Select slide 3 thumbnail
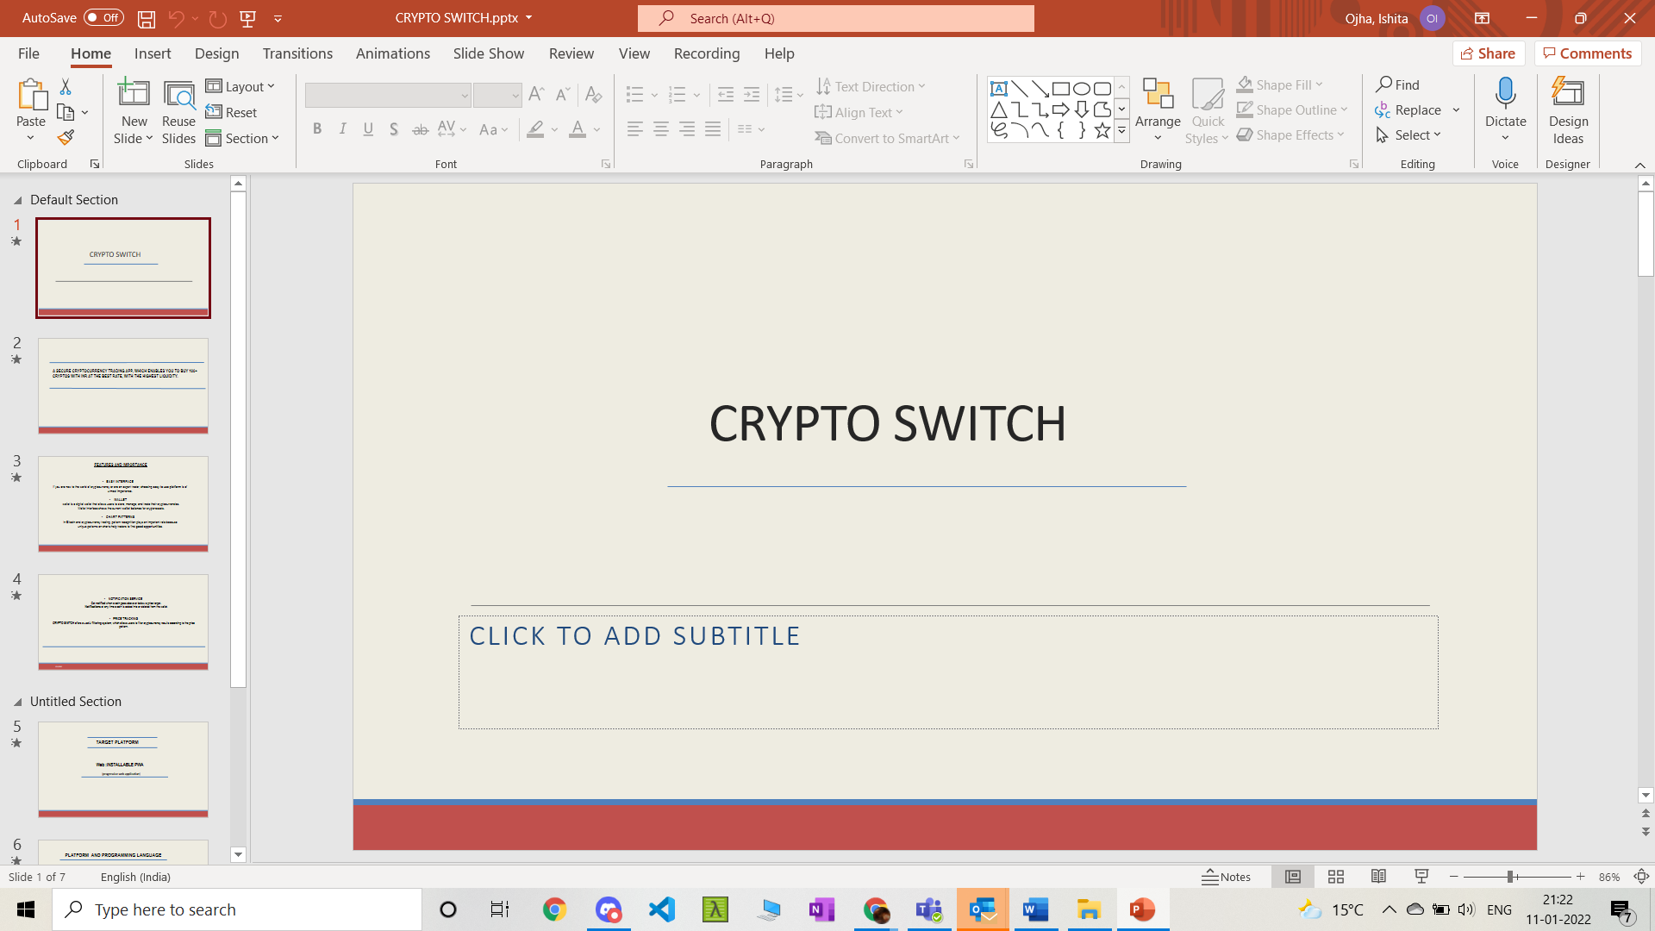Viewport: 1655px width, 931px height. [123, 503]
